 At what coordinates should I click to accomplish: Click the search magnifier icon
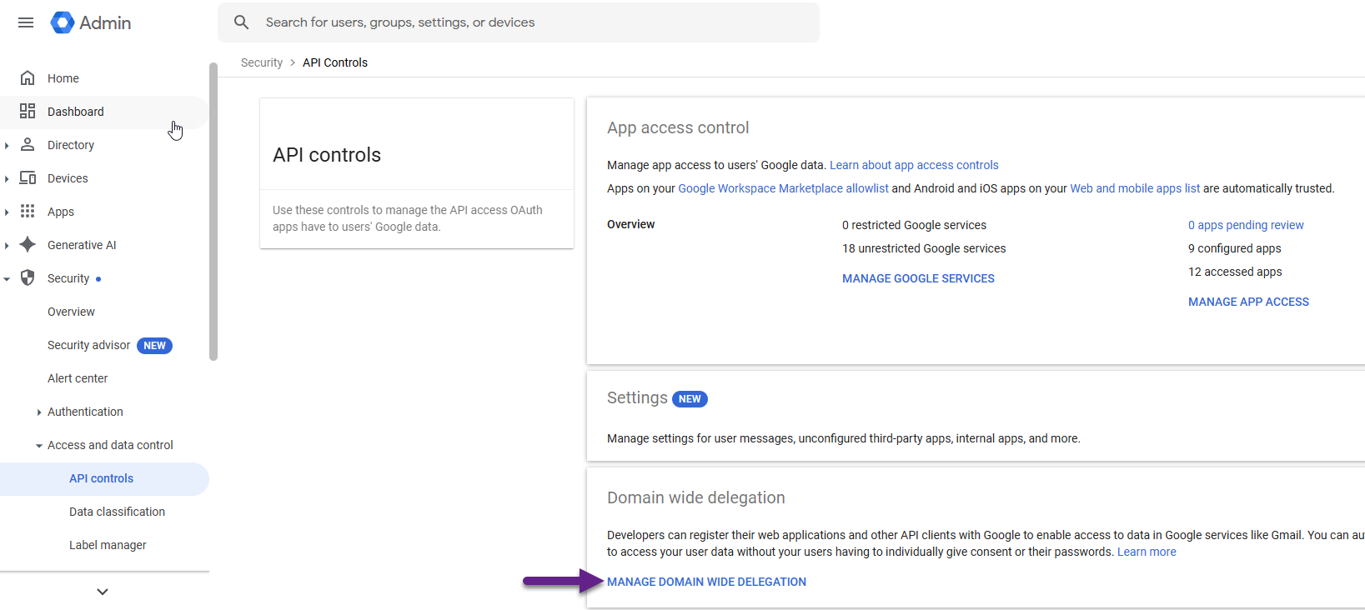click(241, 22)
